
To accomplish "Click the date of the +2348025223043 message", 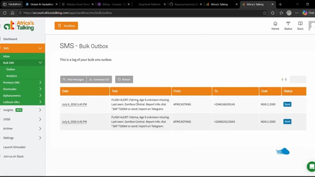I will click(x=74, y=122).
